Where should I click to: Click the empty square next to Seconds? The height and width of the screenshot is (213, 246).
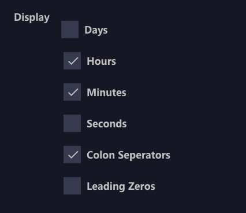click(72, 123)
